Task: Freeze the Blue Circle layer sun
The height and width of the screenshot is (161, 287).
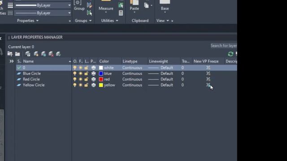Action: [x=81, y=73]
